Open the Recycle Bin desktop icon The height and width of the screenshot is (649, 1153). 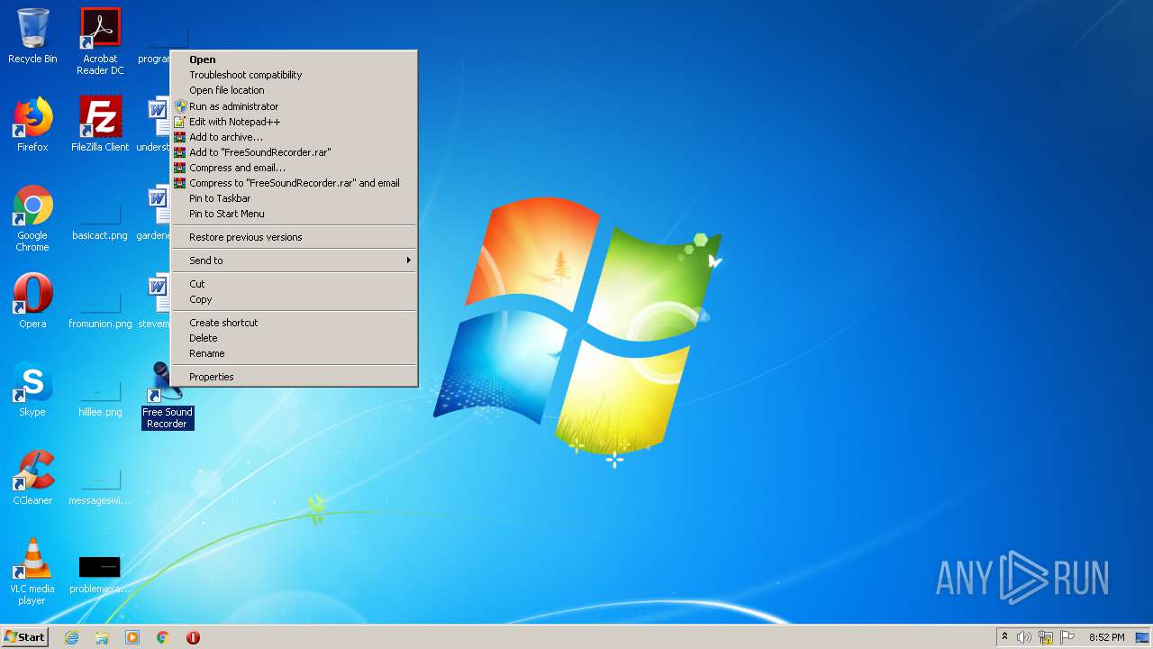click(32, 36)
